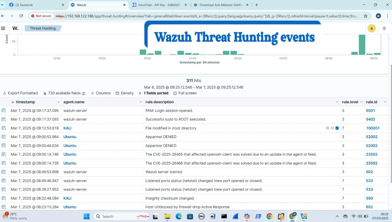The width and height of the screenshot is (392, 222).
Task: Bookmark this page with star icon
Action: tap(366, 16)
